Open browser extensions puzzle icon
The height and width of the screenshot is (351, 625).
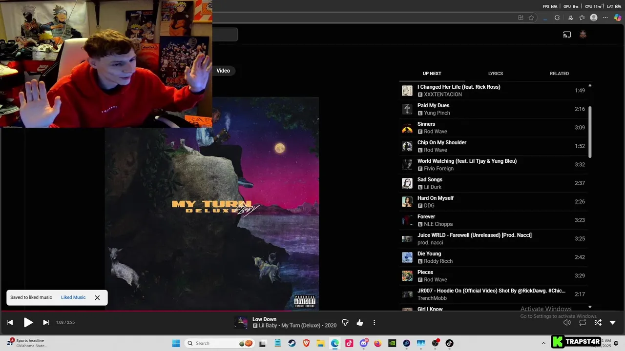(557, 18)
